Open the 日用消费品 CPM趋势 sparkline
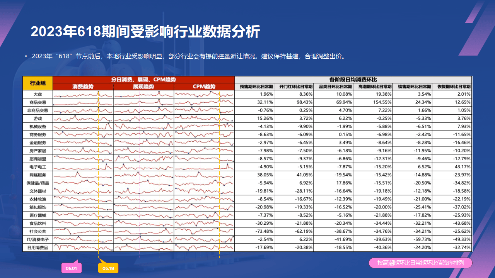 coord(204,247)
